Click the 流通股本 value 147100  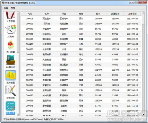click(x=115, y=24)
